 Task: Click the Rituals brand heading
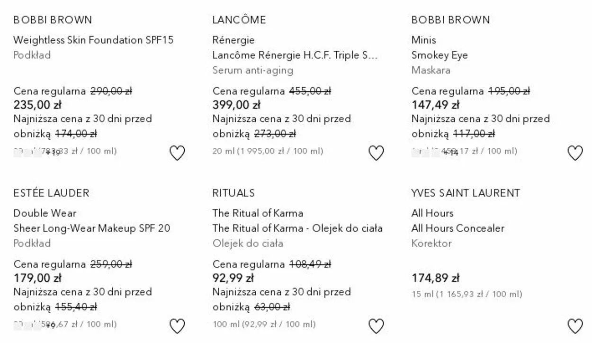(233, 193)
